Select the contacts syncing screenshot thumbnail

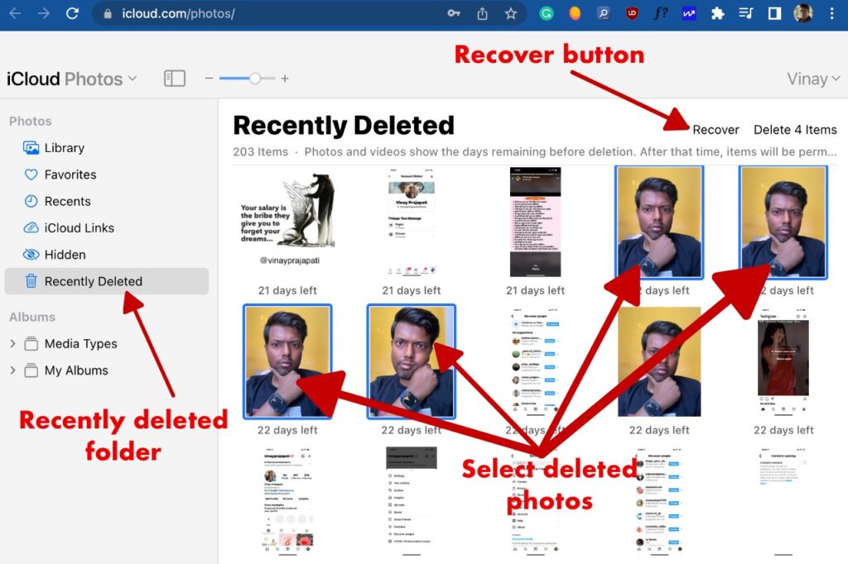point(783,501)
